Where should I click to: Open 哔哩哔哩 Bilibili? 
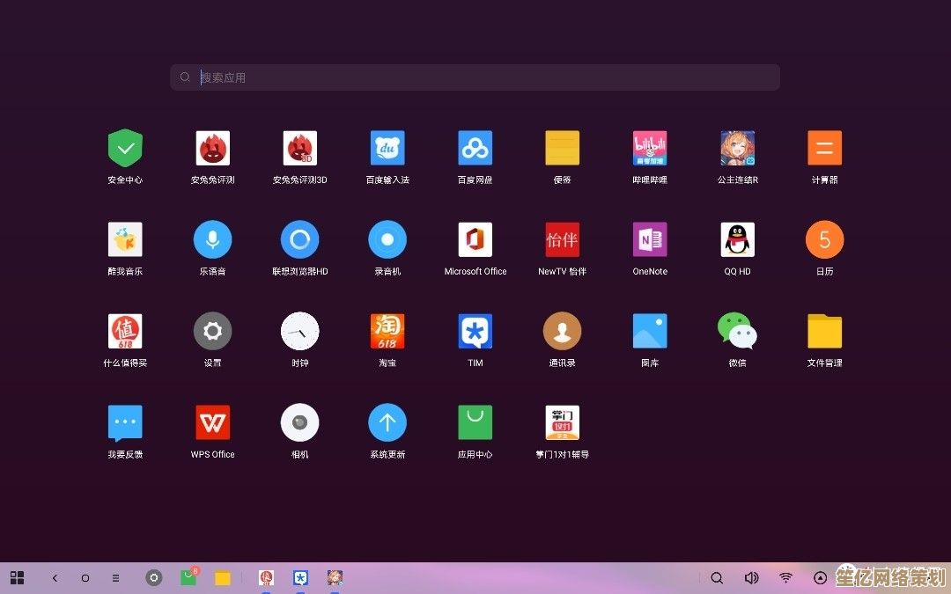649,147
